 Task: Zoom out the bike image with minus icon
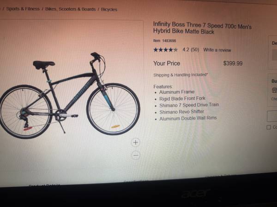136,155
